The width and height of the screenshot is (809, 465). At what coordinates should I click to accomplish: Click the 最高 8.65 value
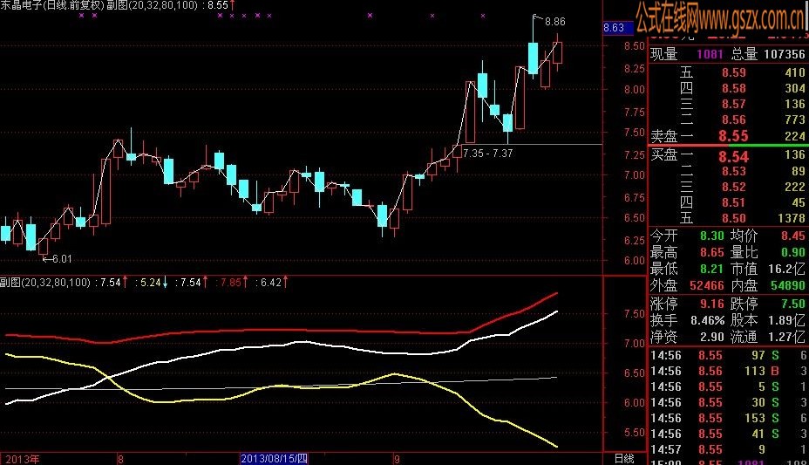[x=712, y=252]
